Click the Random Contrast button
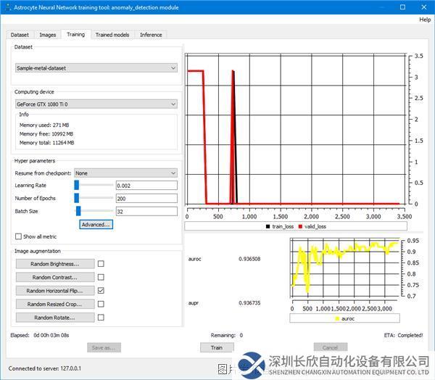Viewport: 435px width, 380px height. click(56, 277)
